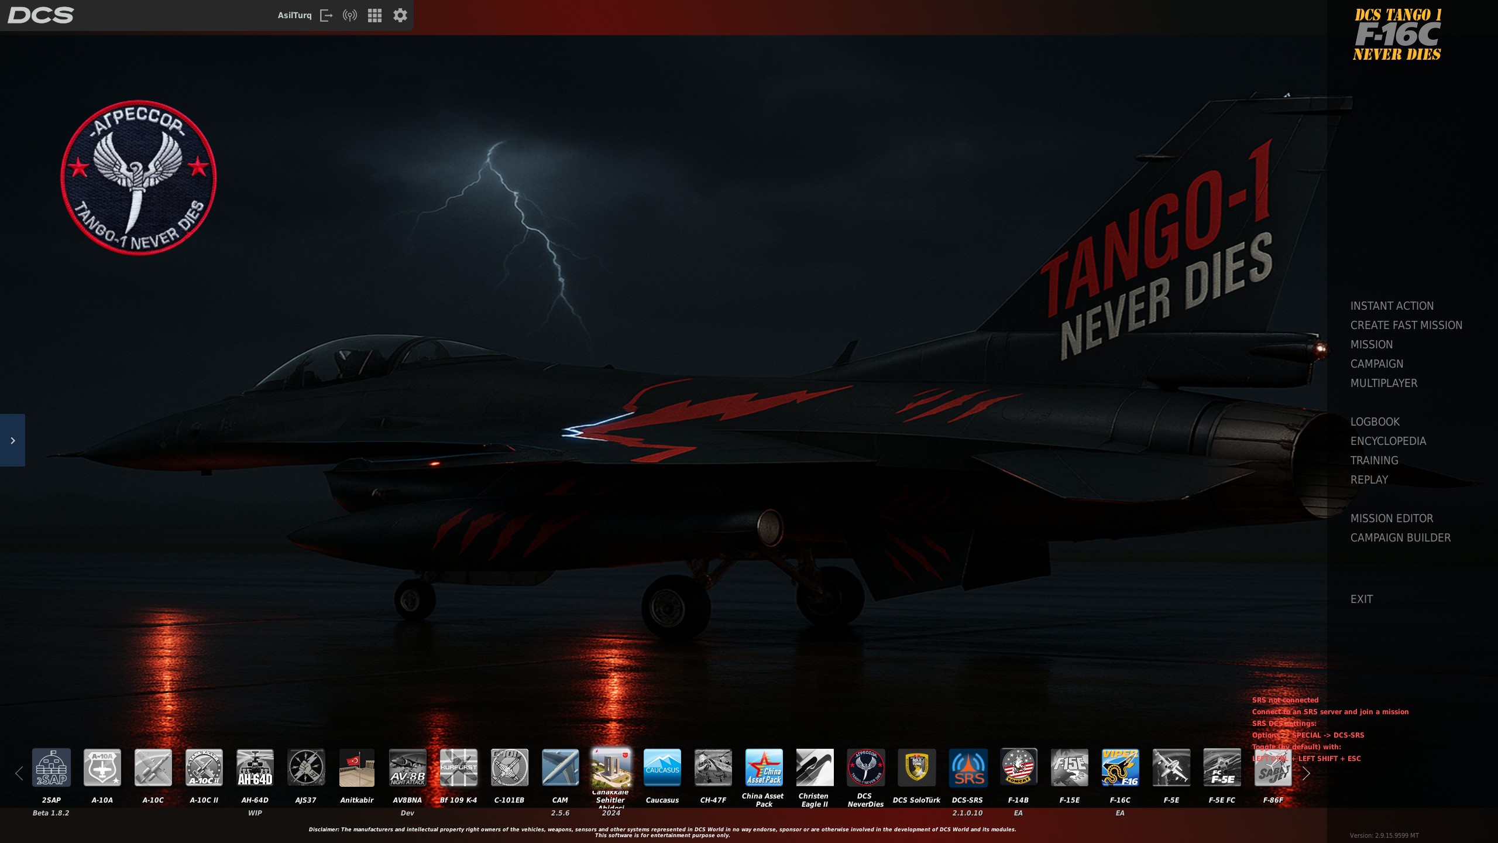Select the F-16C Viper module icon
Viewport: 1498px width, 843px height.
(1120, 767)
